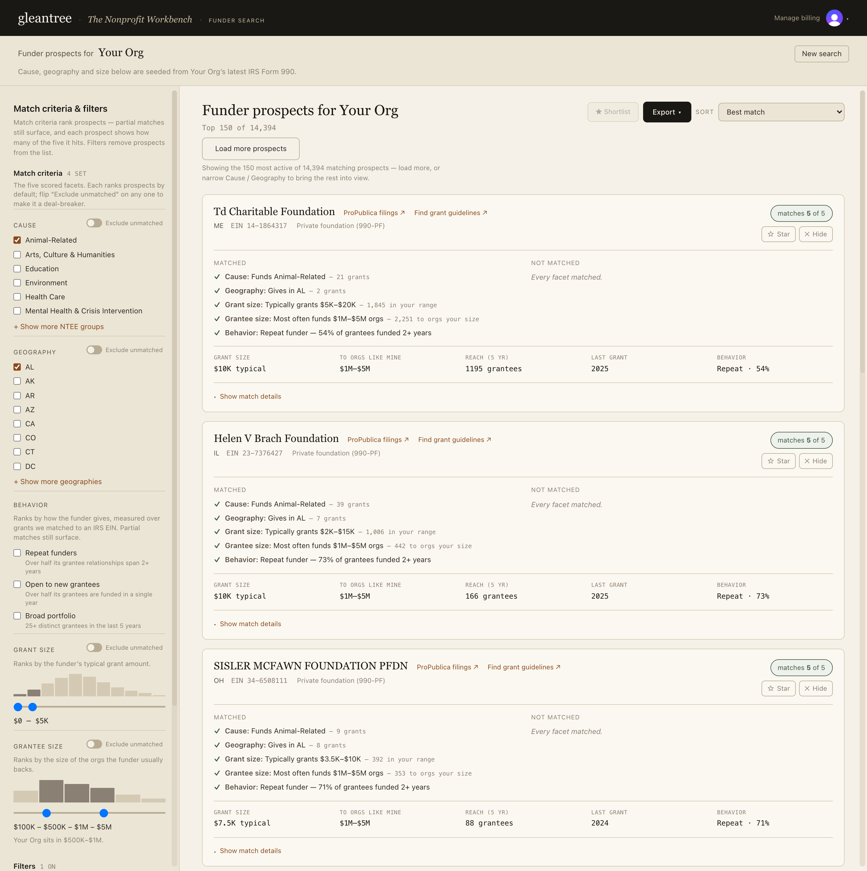Expand Show more NTEE groups
Screen dimensions: 867x871
(59, 326)
